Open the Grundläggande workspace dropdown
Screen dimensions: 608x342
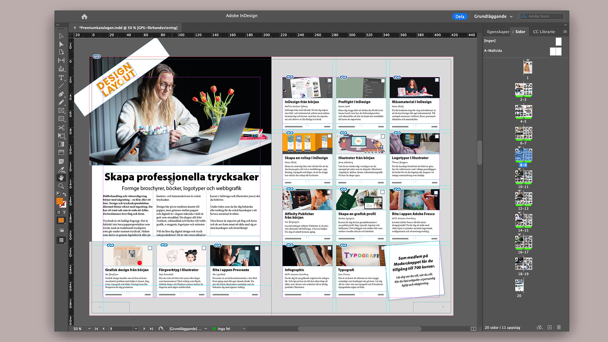click(x=493, y=16)
